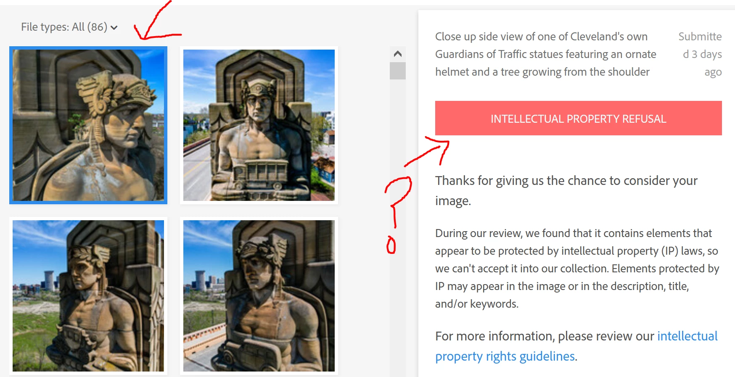Click the chevron next to File types

click(x=114, y=28)
